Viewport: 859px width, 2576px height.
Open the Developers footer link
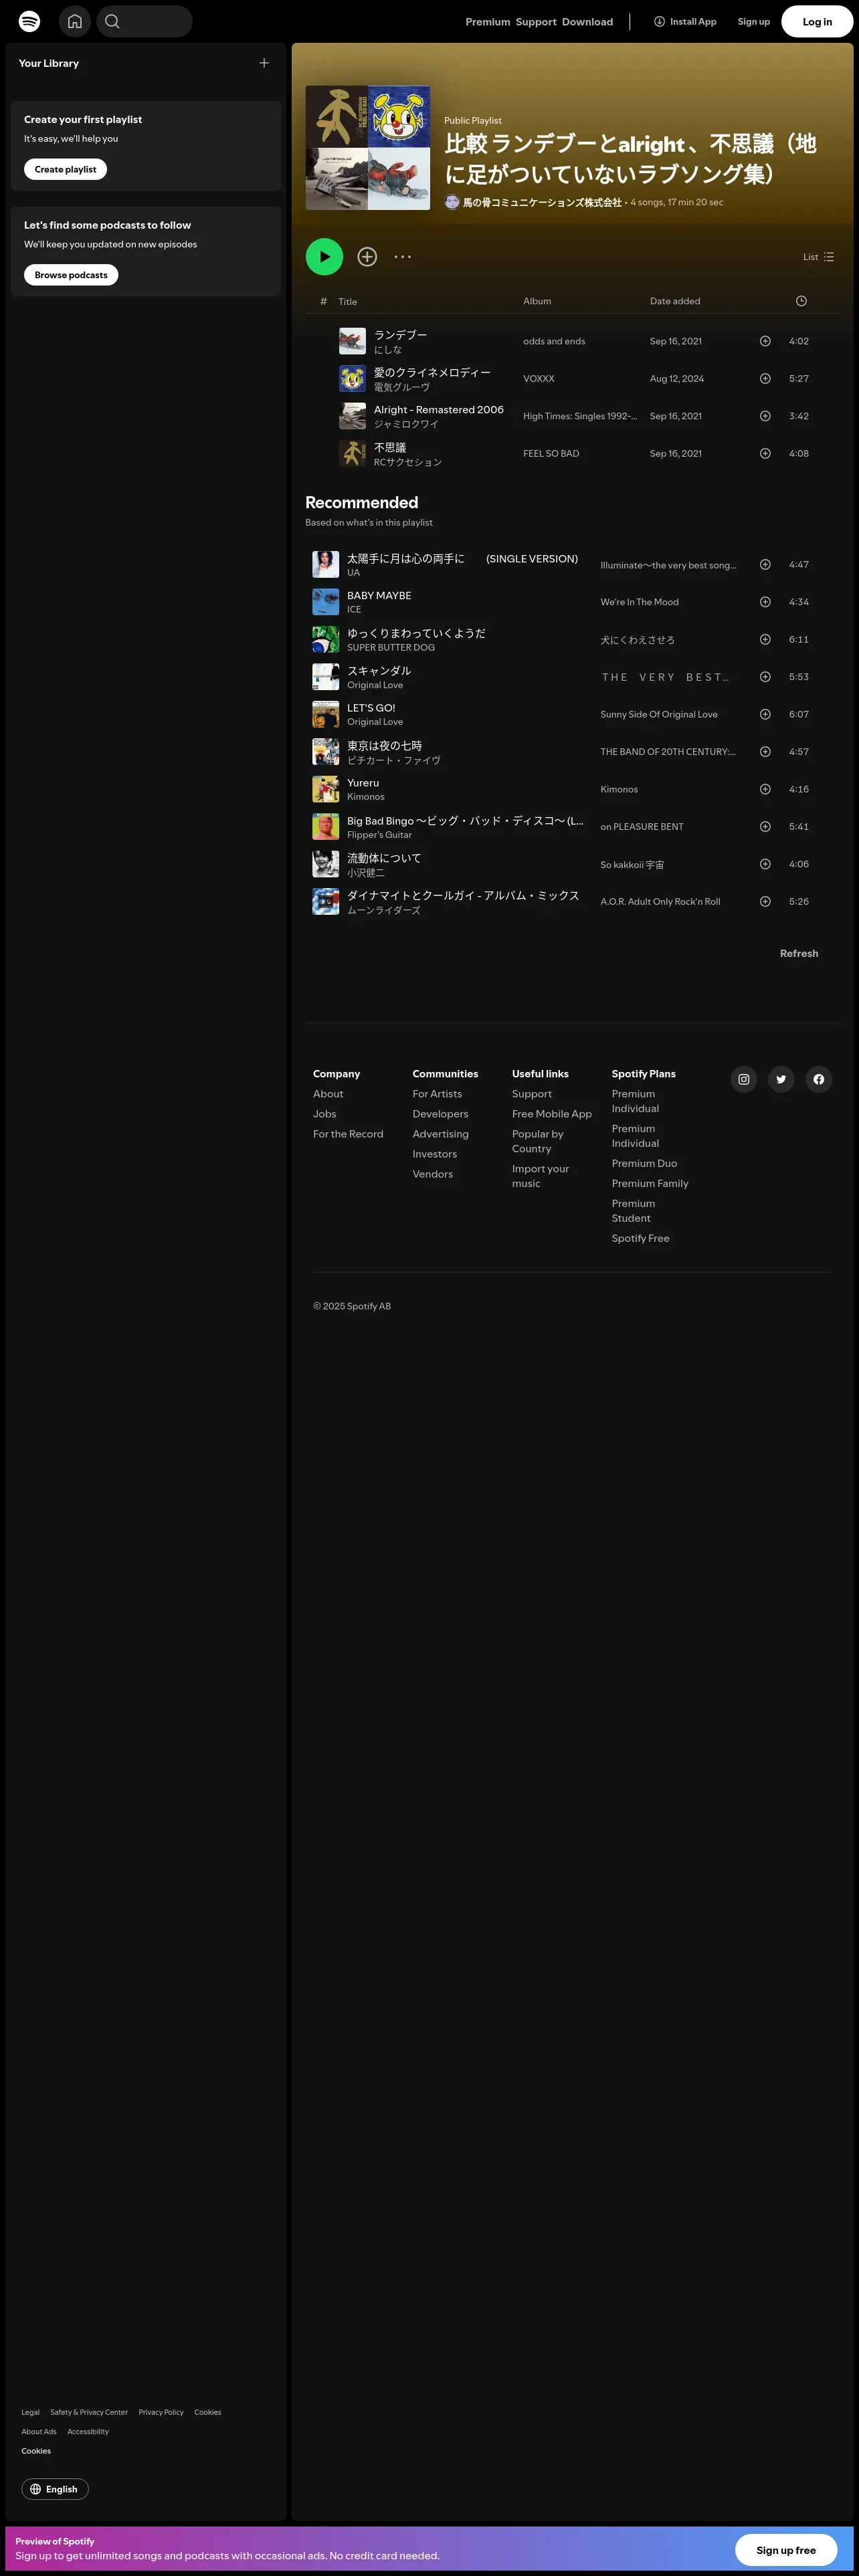[440, 1114]
